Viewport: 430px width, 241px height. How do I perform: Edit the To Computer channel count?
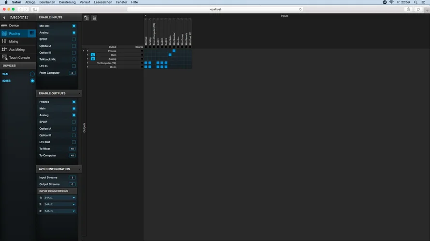72,155
